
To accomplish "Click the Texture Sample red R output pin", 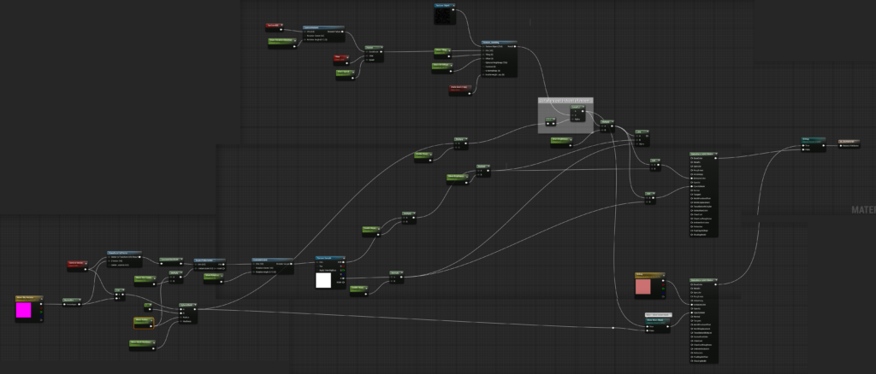I will point(343,266).
